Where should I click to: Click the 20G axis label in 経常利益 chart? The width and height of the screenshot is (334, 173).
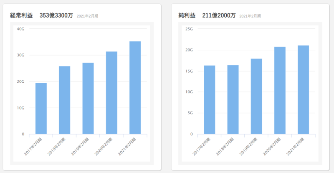click(20, 81)
